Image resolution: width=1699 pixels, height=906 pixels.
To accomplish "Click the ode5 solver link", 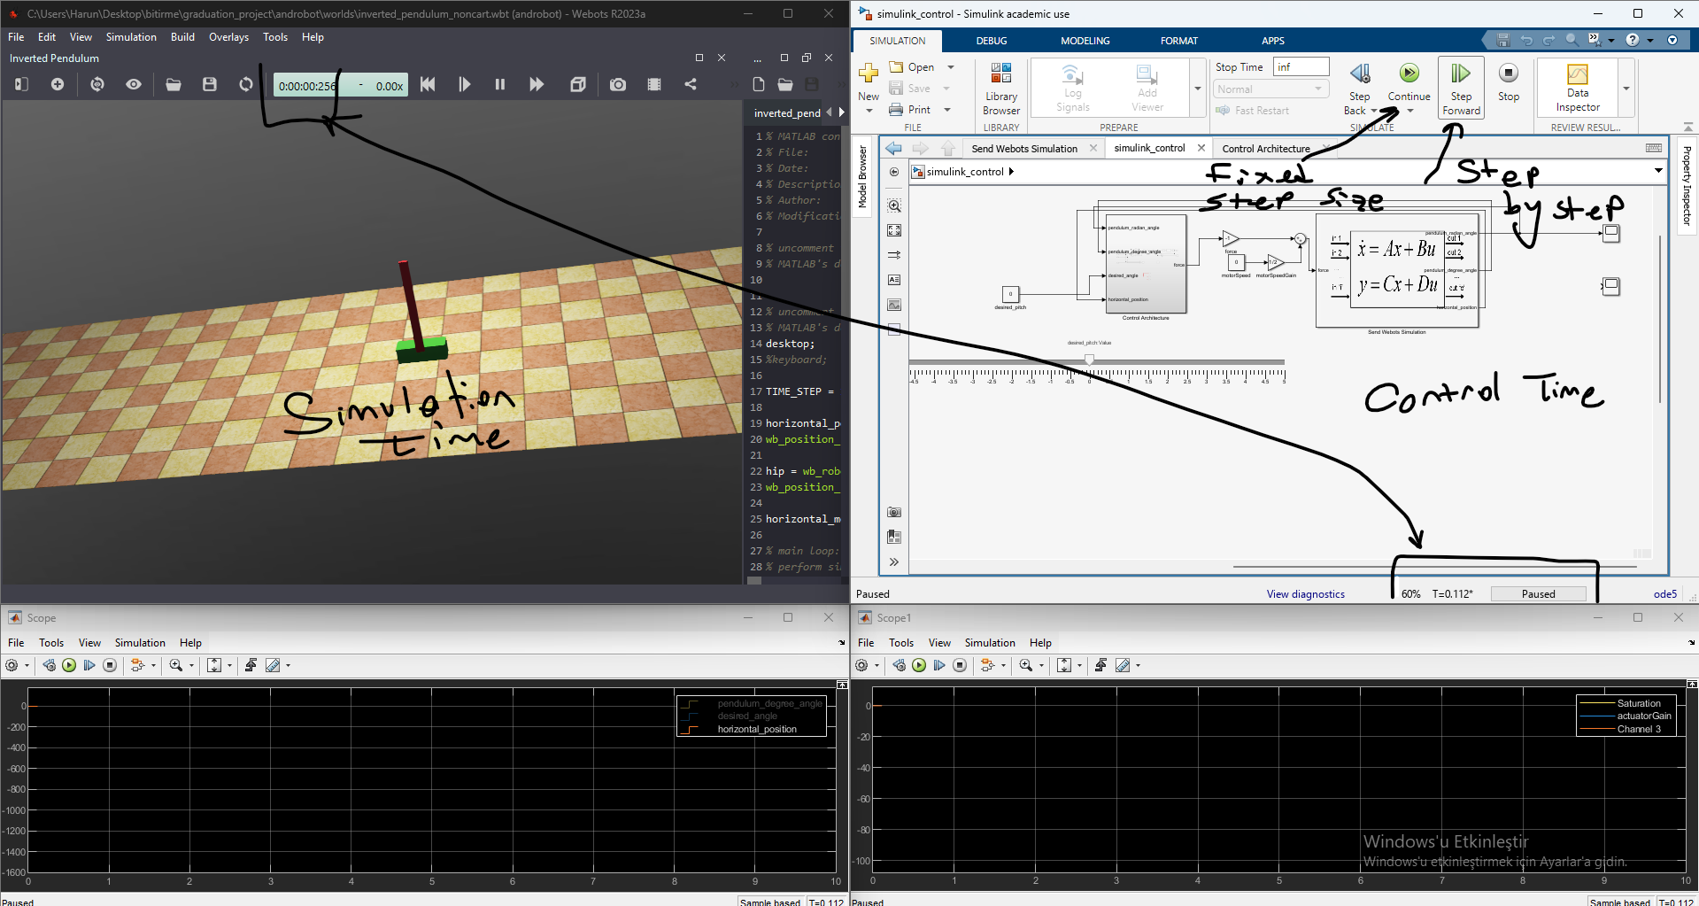I will (x=1665, y=594).
